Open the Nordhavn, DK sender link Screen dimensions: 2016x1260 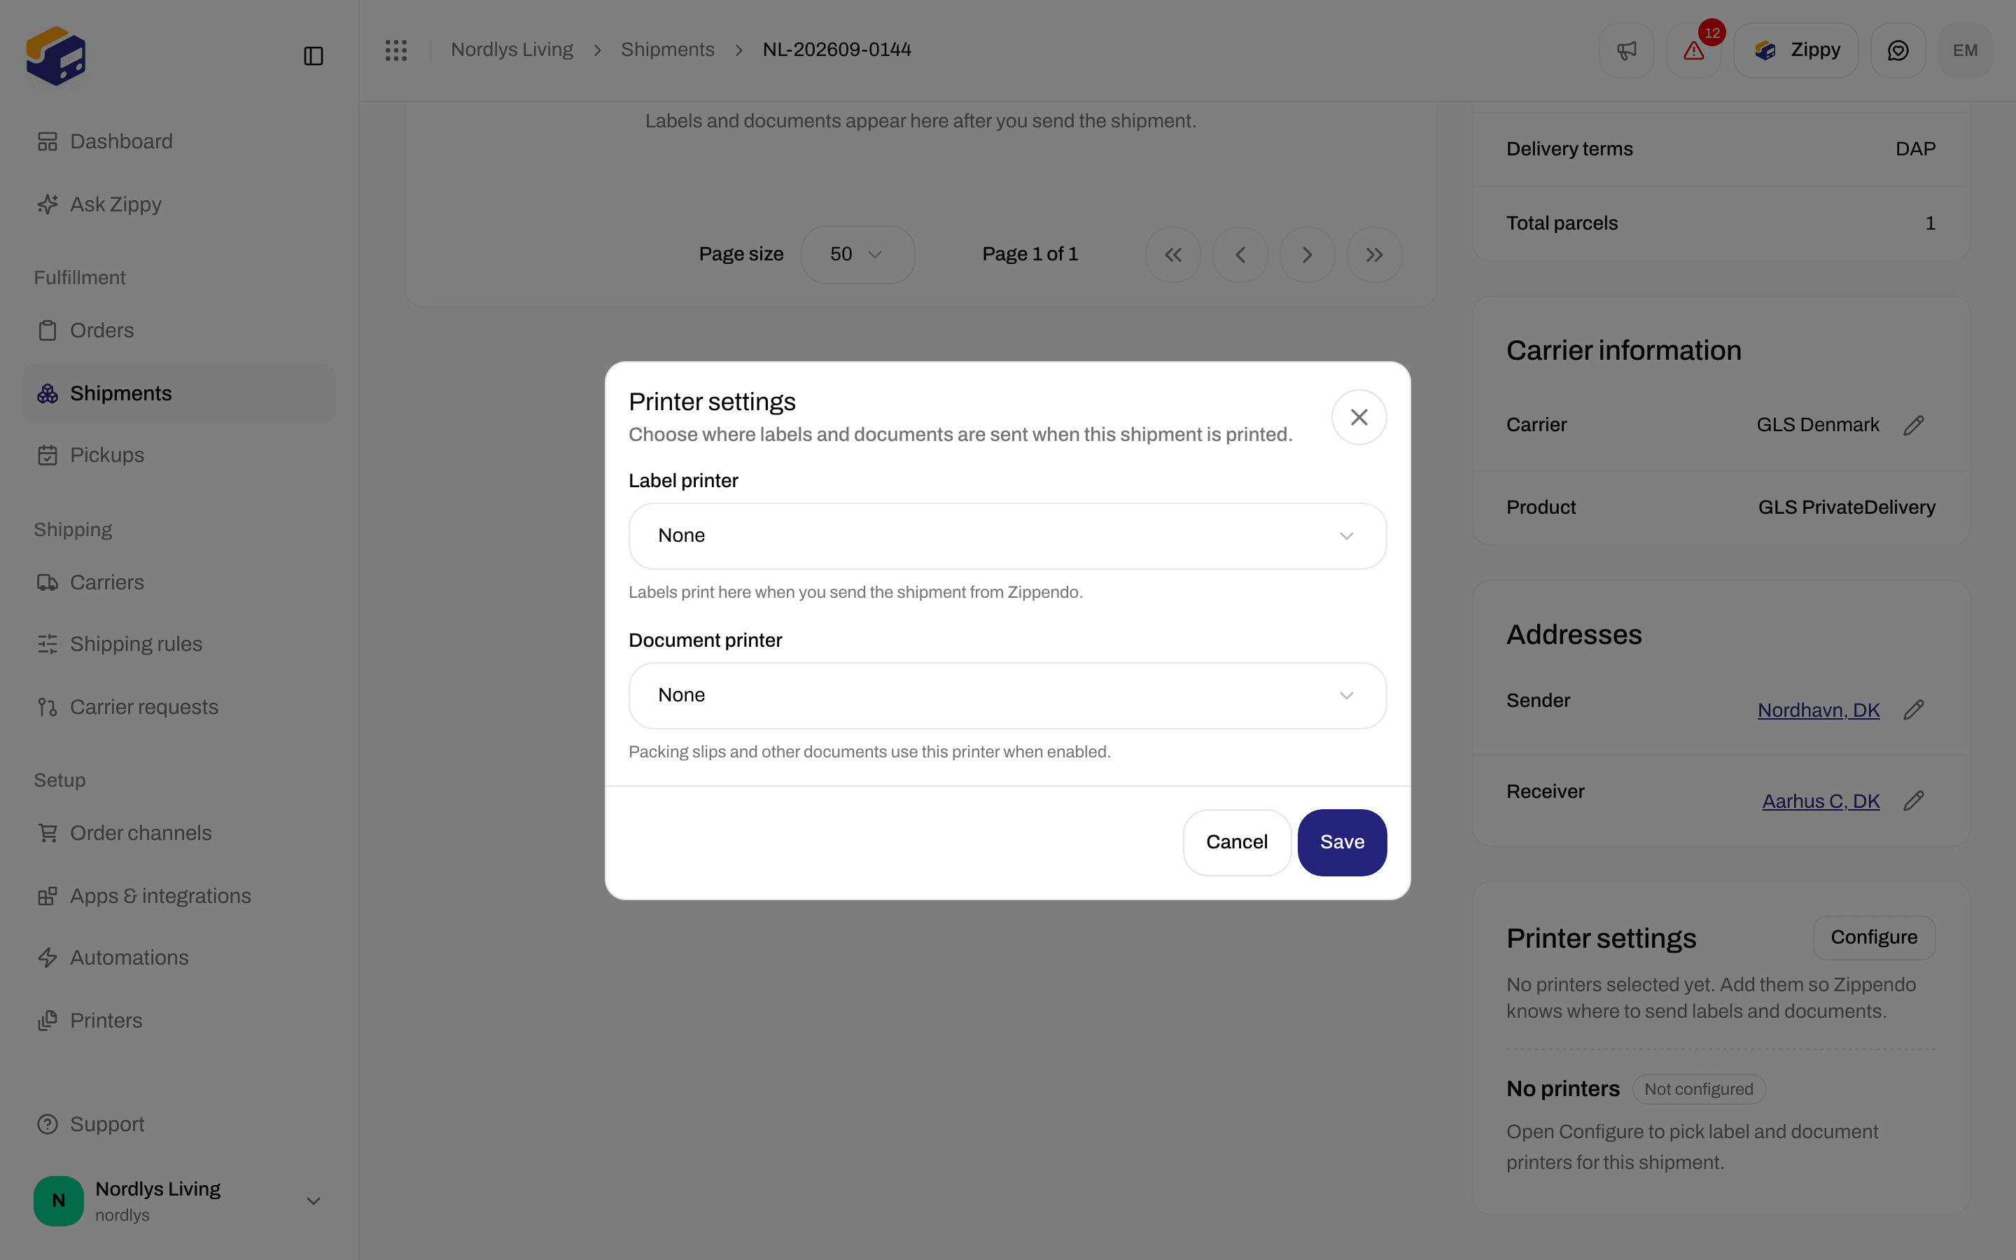click(x=1818, y=710)
